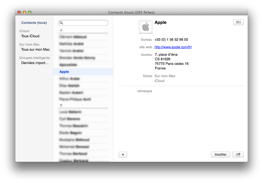
Task: Click the Apple name heading on card
Action: pos(160,23)
